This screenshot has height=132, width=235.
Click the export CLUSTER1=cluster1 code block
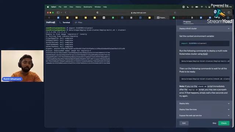(205, 43)
